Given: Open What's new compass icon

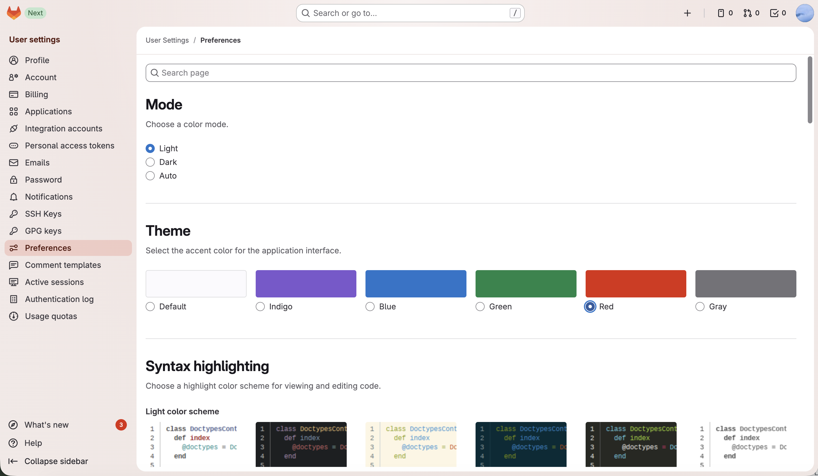Looking at the screenshot, I should pyautogui.click(x=13, y=425).
